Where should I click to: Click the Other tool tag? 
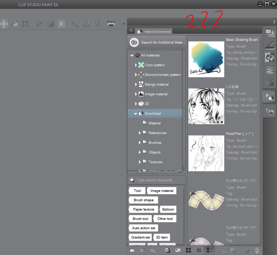(x=165, y=219)
